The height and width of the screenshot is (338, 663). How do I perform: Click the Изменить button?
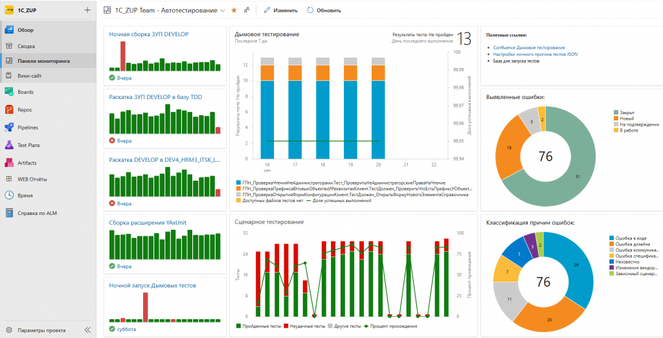[x=281, y=10]
